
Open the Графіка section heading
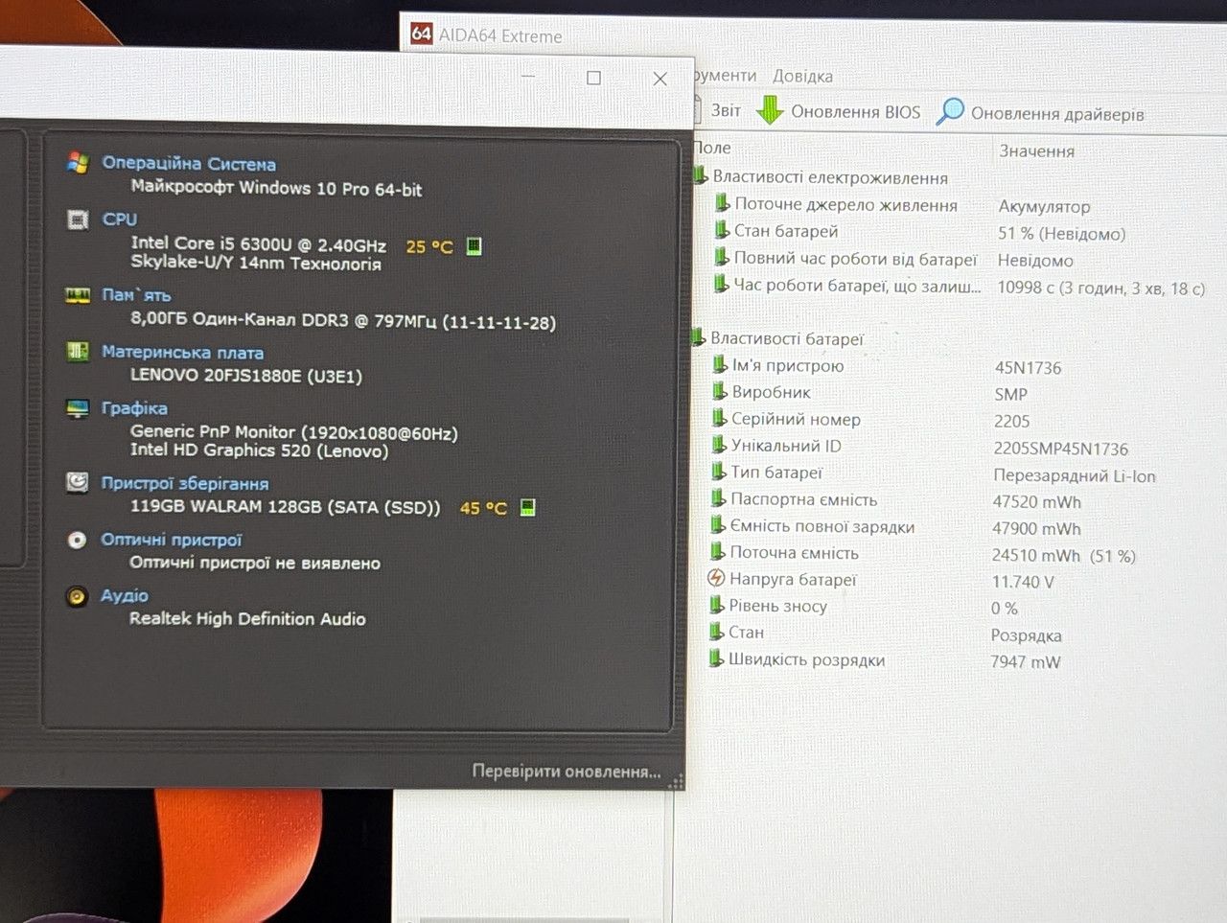[134, 408]
